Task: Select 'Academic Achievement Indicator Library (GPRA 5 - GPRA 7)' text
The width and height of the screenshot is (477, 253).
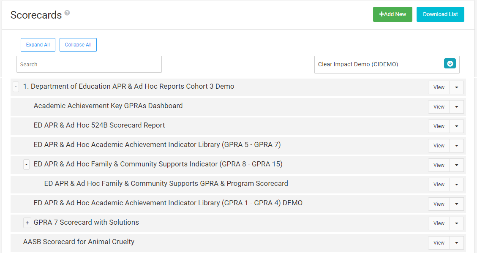Action: pos(186,145)
